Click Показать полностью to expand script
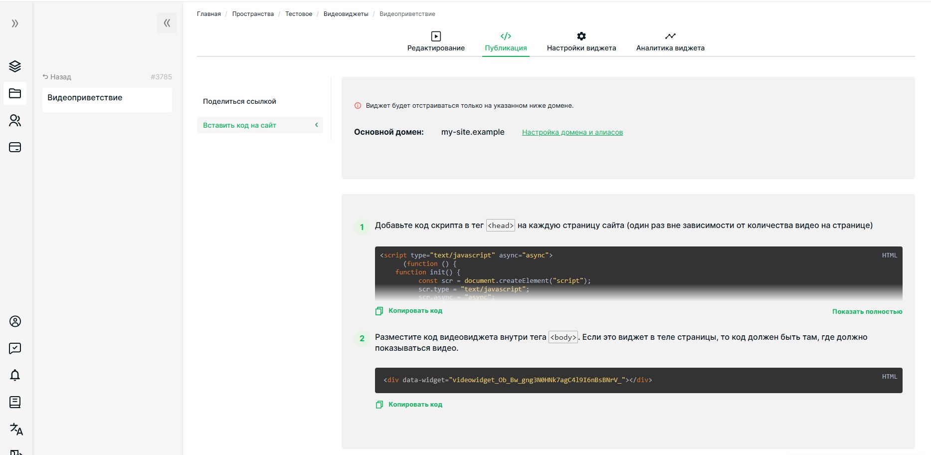Screen dimensions: 931x455 pyautogui.click(x=867, y=312)
